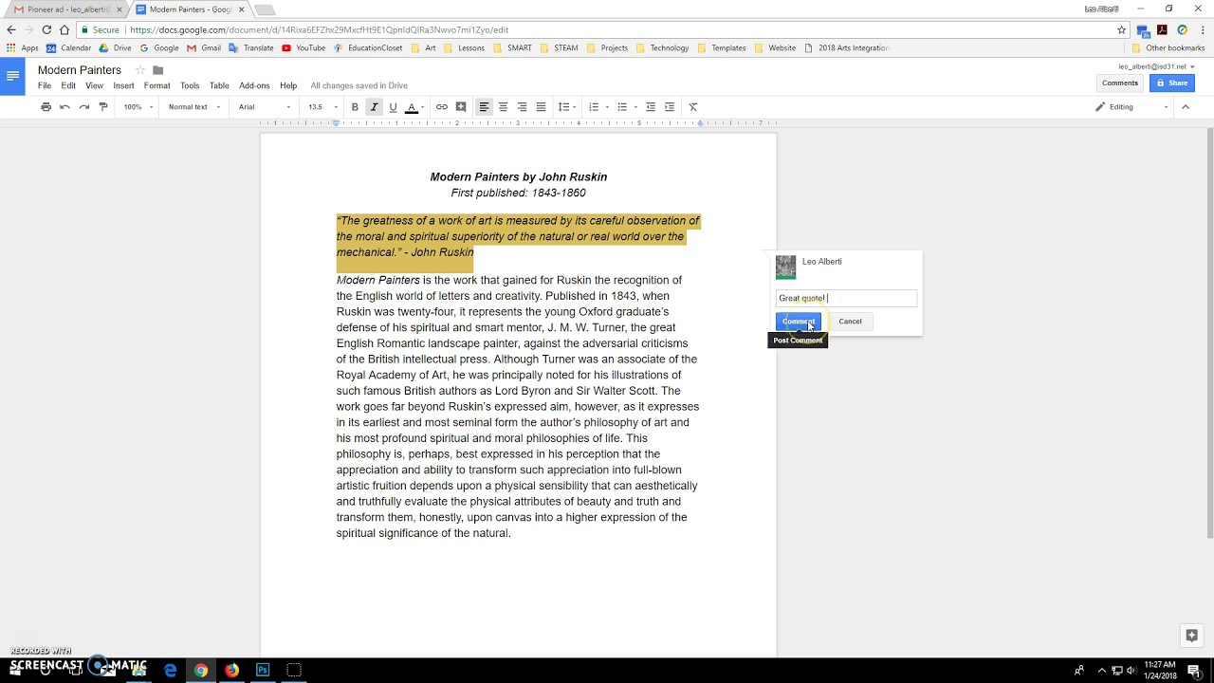
Task: Increase the paragraph indent
Action: [x=670, y=107]
